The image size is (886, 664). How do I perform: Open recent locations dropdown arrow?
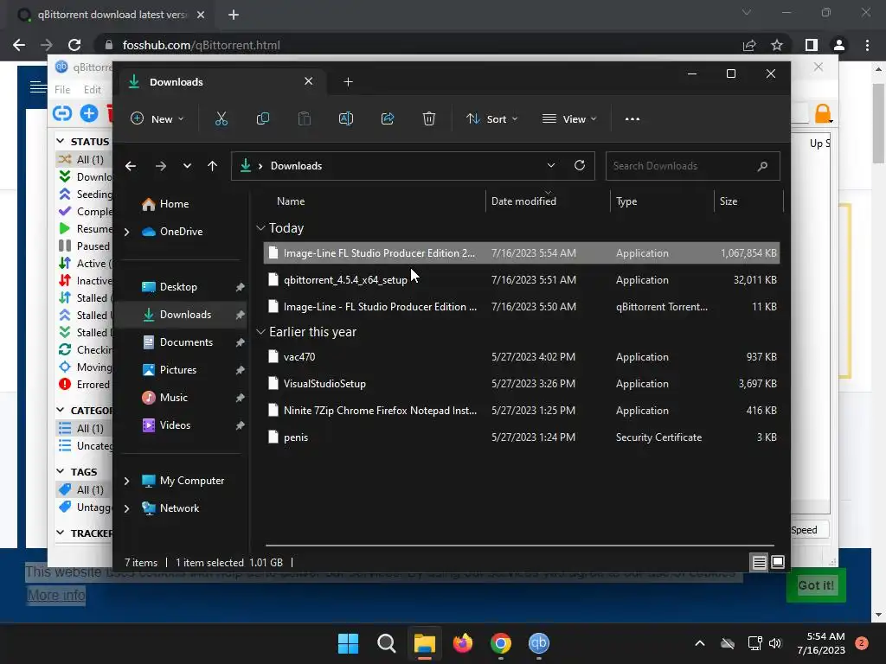coord(187,166)
